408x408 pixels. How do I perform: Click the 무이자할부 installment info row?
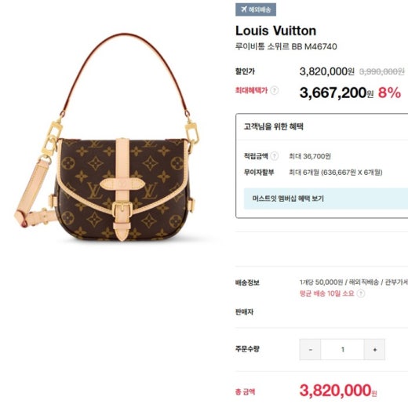[x=313, y=173]
